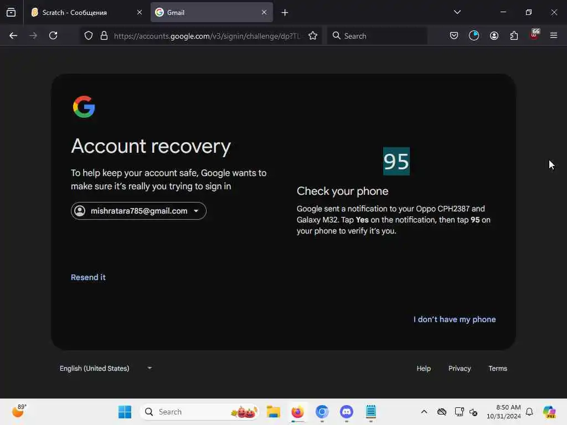Open File Explorer from taskbar

click(274, 412)
